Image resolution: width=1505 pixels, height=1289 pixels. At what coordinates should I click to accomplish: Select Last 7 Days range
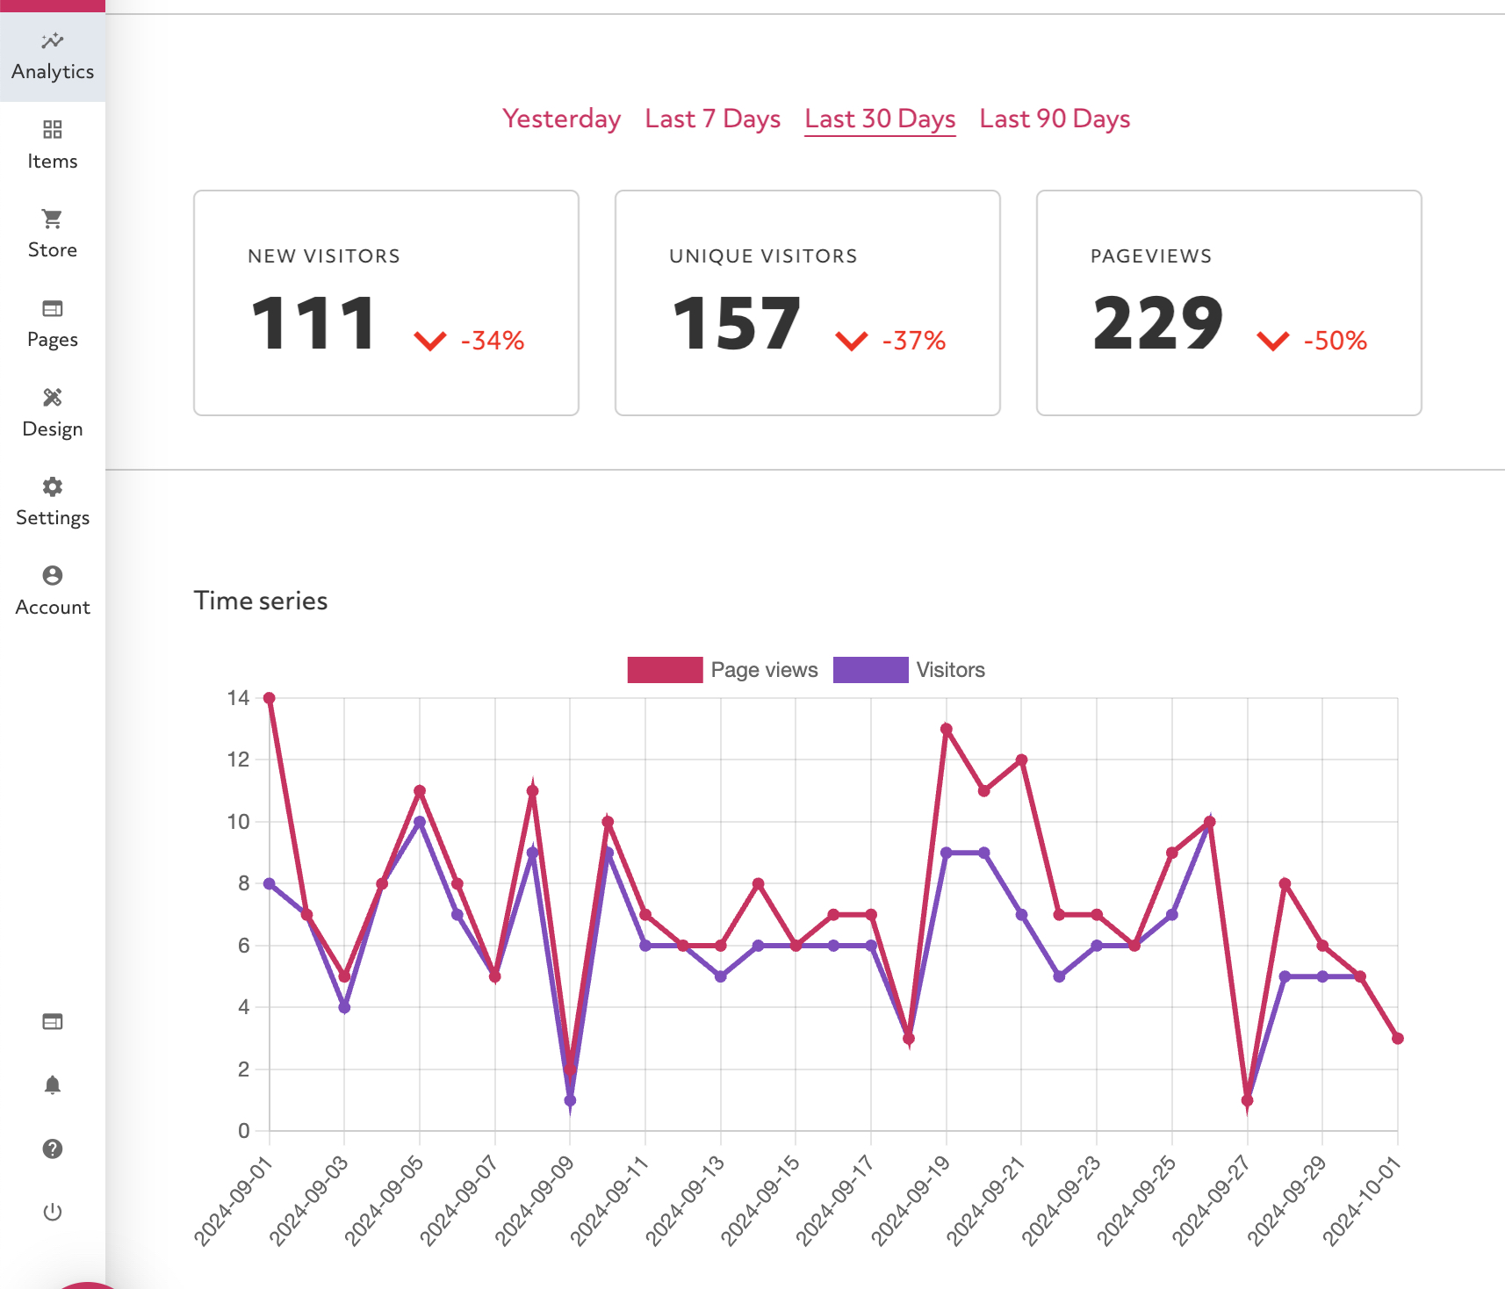pyautogui.click(x=712, y=119)
